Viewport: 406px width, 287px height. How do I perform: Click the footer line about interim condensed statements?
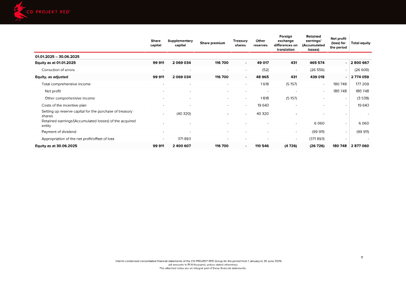(x=198, y=261)
